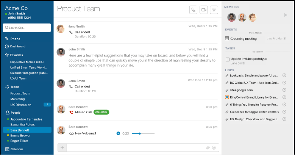
Task: Open the Grooming meeting event
Action: [243, 39]
